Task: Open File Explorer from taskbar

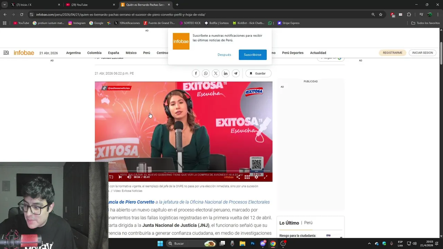Action: coord(242,243)
